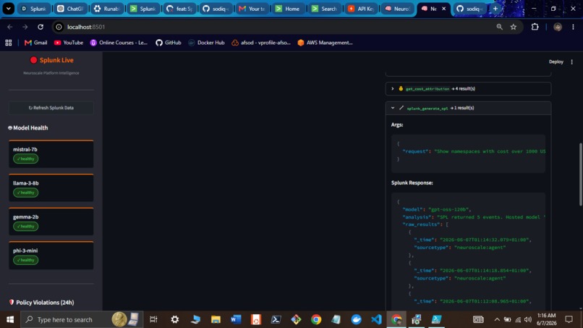Image resolution: width=583 pixels, height=328 pixels.
Task: Select the Search browser tab
Action: click(x=325, y=9)
